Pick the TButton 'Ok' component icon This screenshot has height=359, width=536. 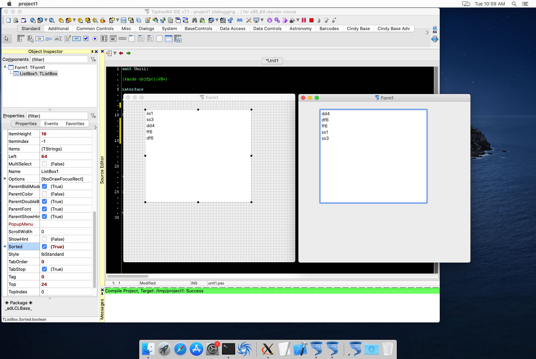40,39
